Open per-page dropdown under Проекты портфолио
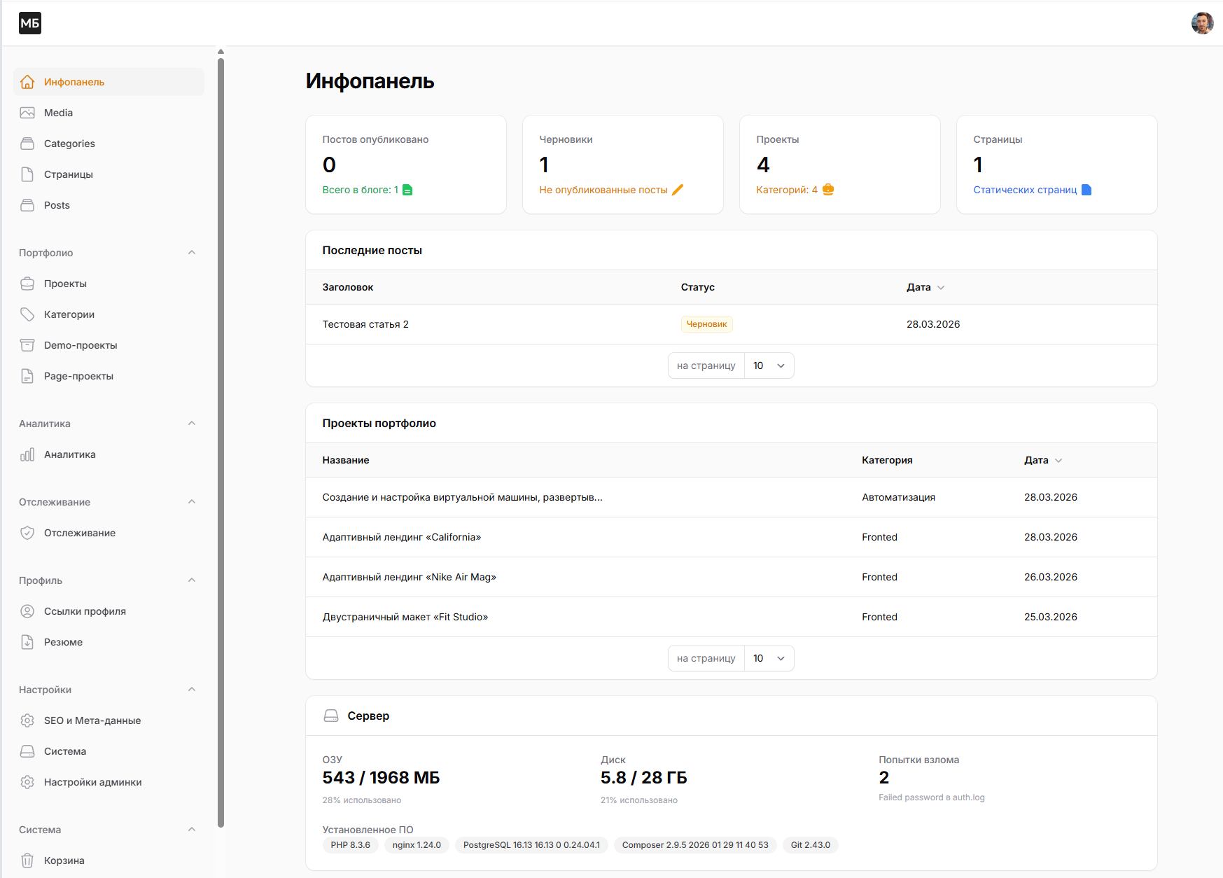Image resolution: width=1223 pixels, height=878 pixels. pyautogui.click(x=769, y=658)
